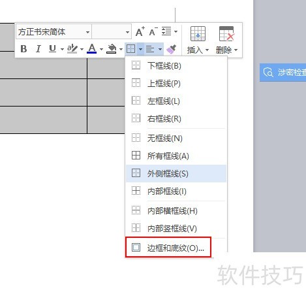Viewport: 306px width, 298px height.
Task: Choose 下框线(B) bottom border
Action: pyautogui.click(x=176, y=65)
